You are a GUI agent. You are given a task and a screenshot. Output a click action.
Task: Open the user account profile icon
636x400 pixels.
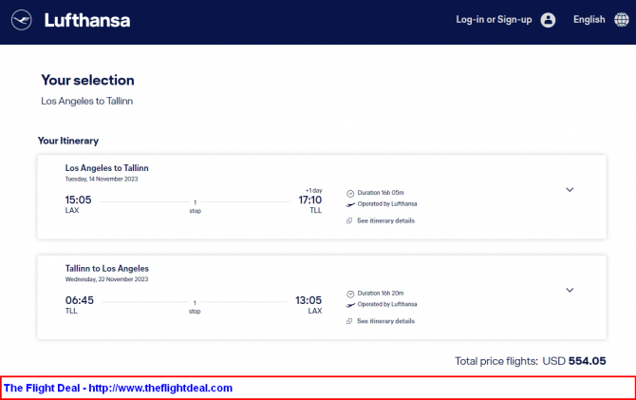(x=548, y=20)
